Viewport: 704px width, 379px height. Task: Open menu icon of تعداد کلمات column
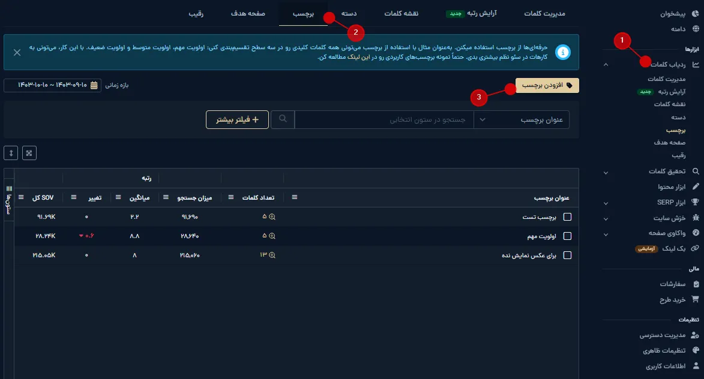click(x=231, y=197)
